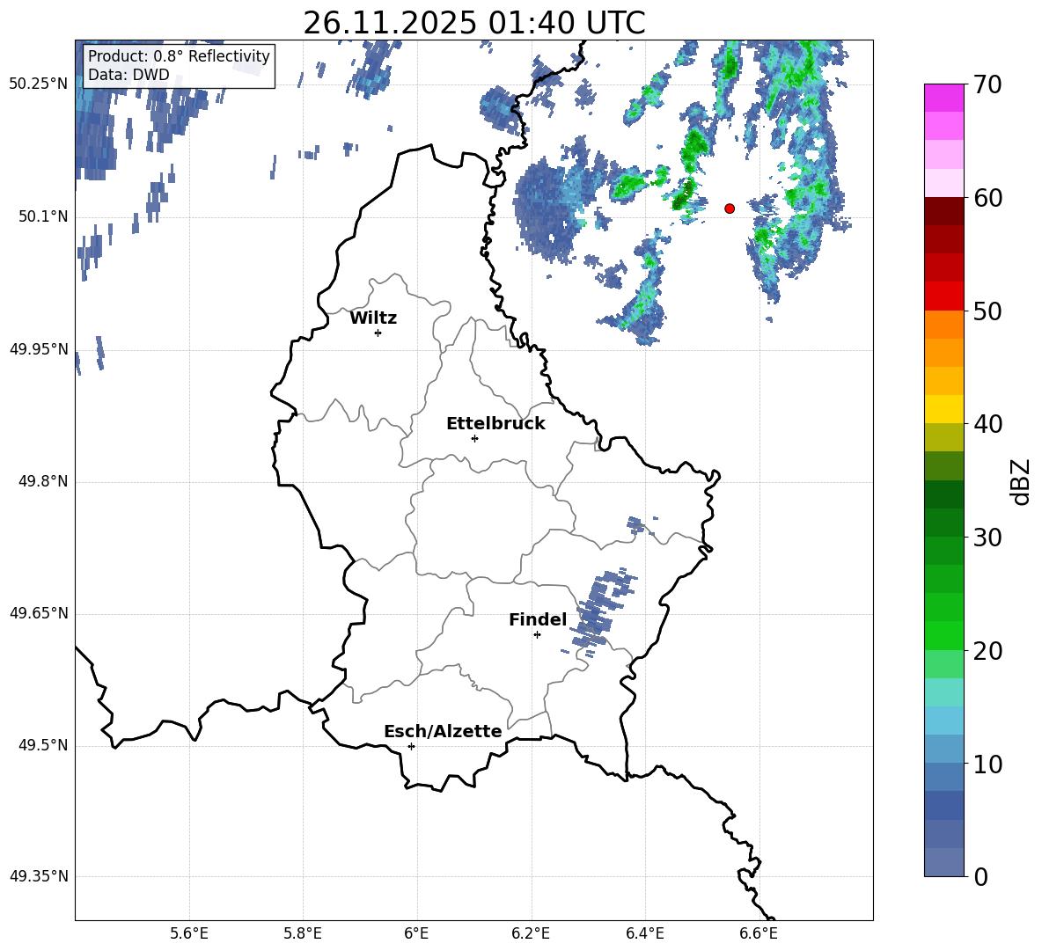Click the 70 value on the colorbar
This screenshot has height=951, width=1042.
point(987,85)
